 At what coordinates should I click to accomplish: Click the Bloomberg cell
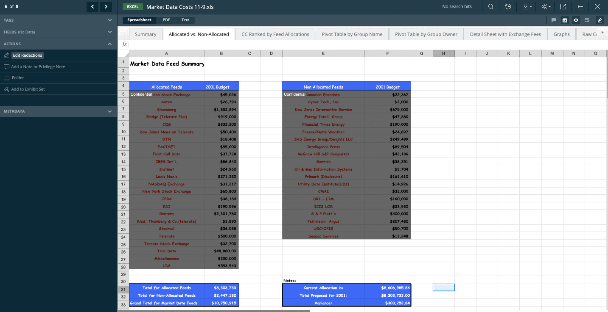tap(166, 110)
